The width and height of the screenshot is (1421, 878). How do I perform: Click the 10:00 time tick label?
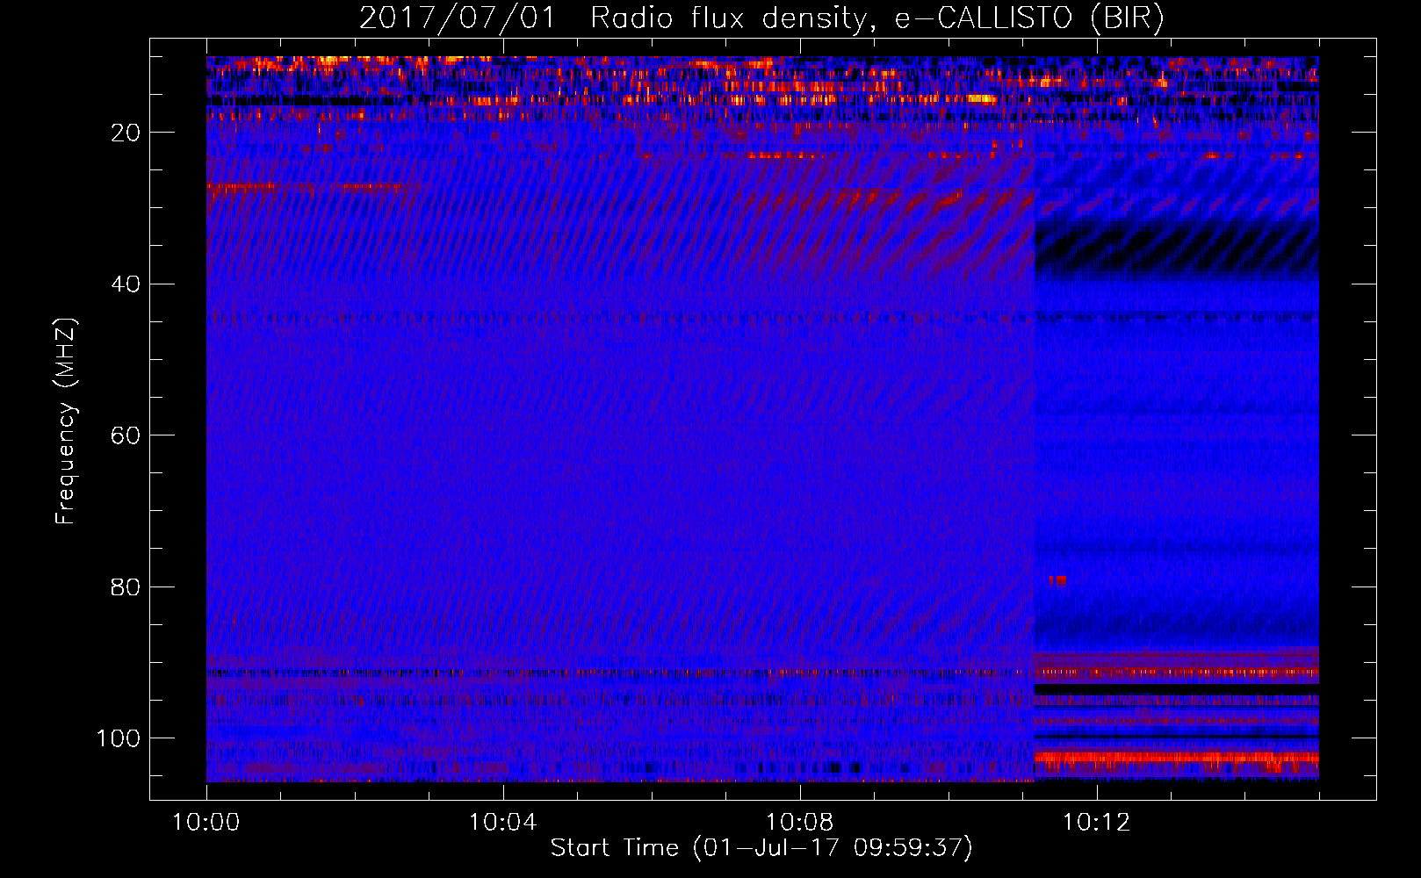(206, 823)
